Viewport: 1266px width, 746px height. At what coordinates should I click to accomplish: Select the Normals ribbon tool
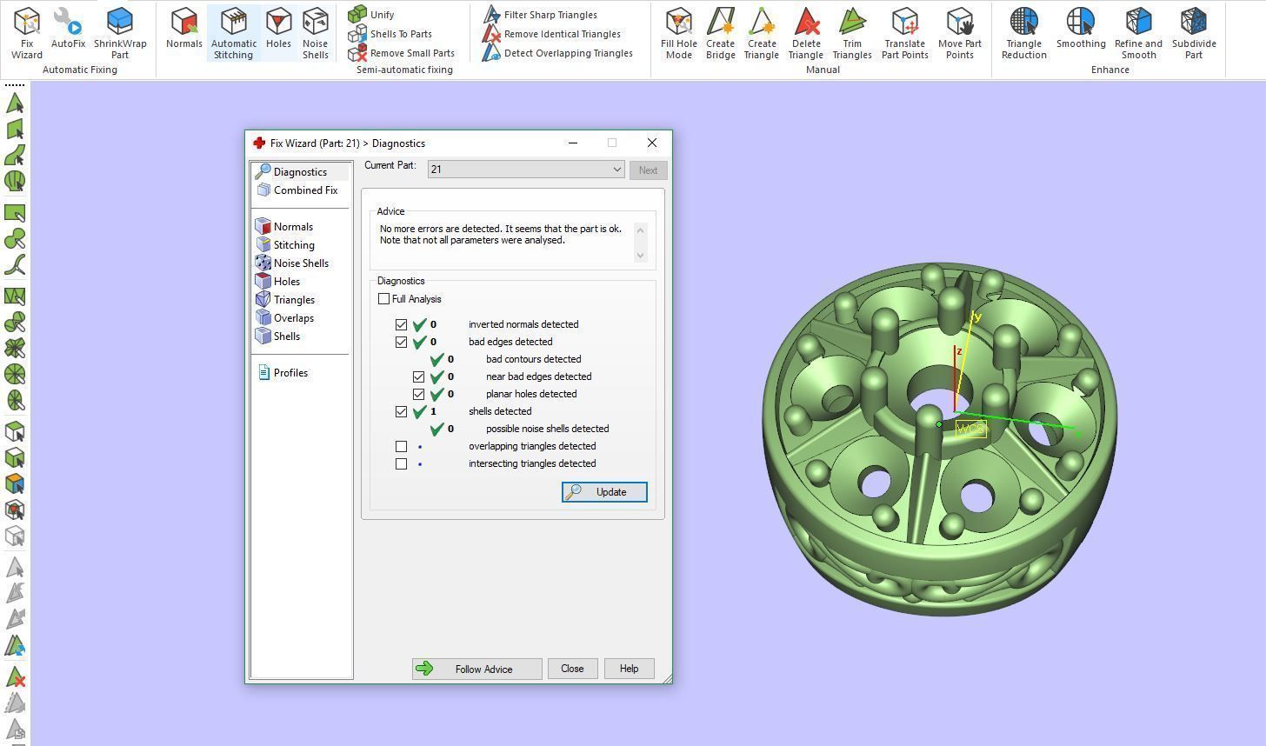point(184,28)
